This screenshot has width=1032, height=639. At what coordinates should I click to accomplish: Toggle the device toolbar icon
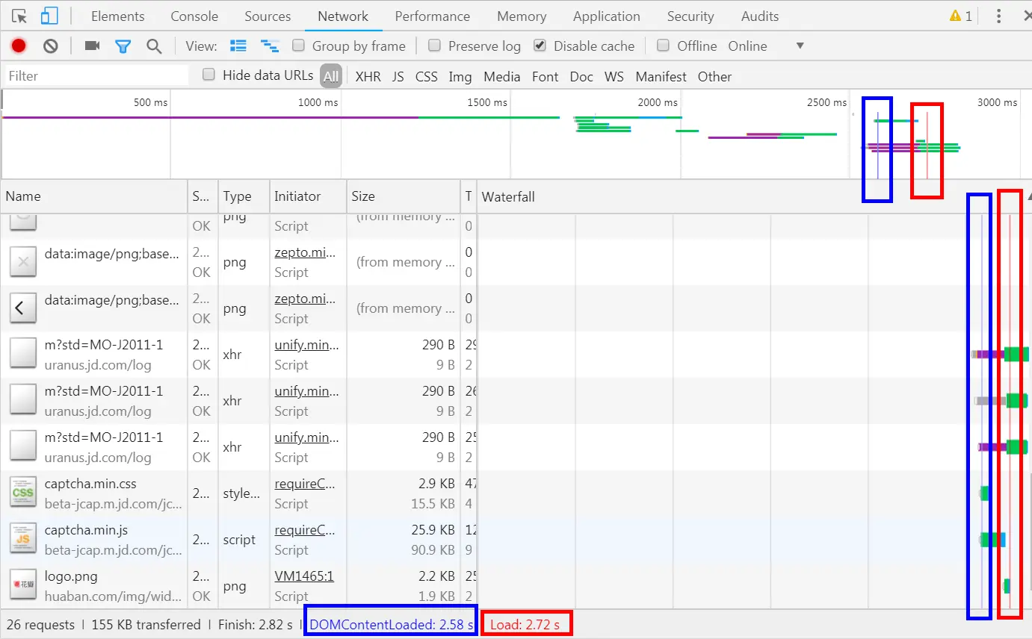pyautogui.click(x=49, y=16)
